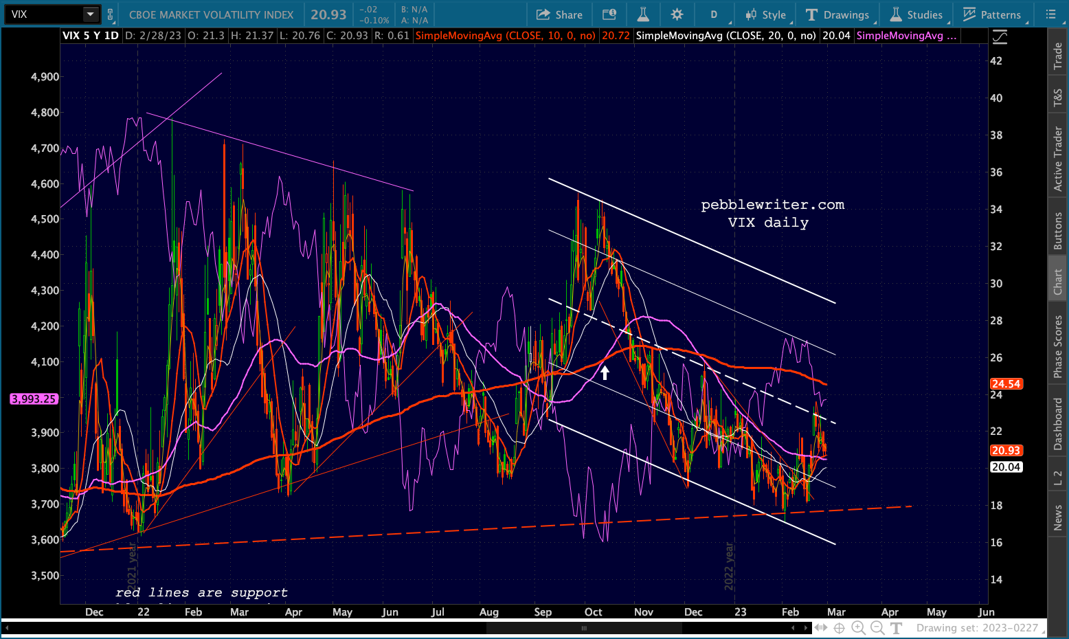
Task: Select the text drawing tool icon
Action: (x=896, y=627)
